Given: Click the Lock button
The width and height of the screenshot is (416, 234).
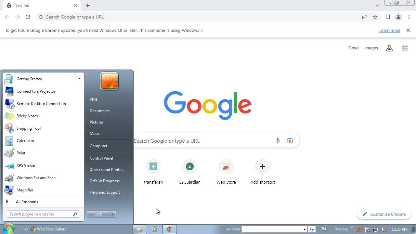Looking at the screenshot, I should pyautogui.click(x=98, y=214).
